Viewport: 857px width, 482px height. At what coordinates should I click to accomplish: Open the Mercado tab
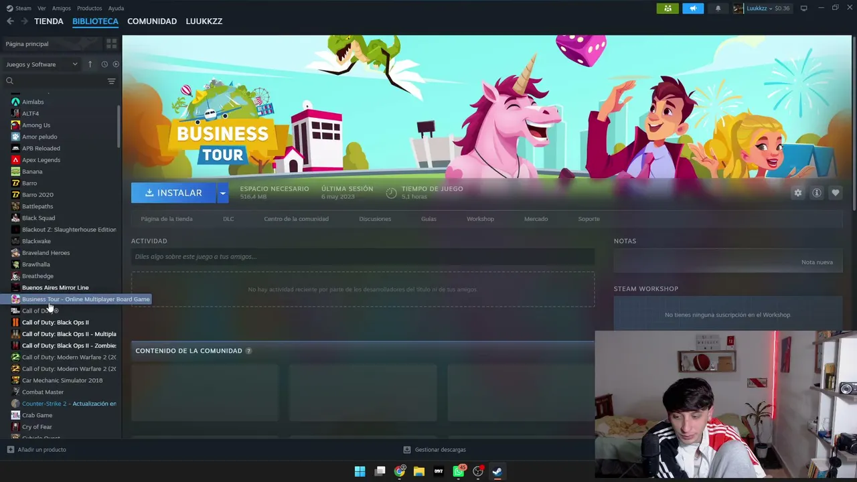(x=536, y=219)
